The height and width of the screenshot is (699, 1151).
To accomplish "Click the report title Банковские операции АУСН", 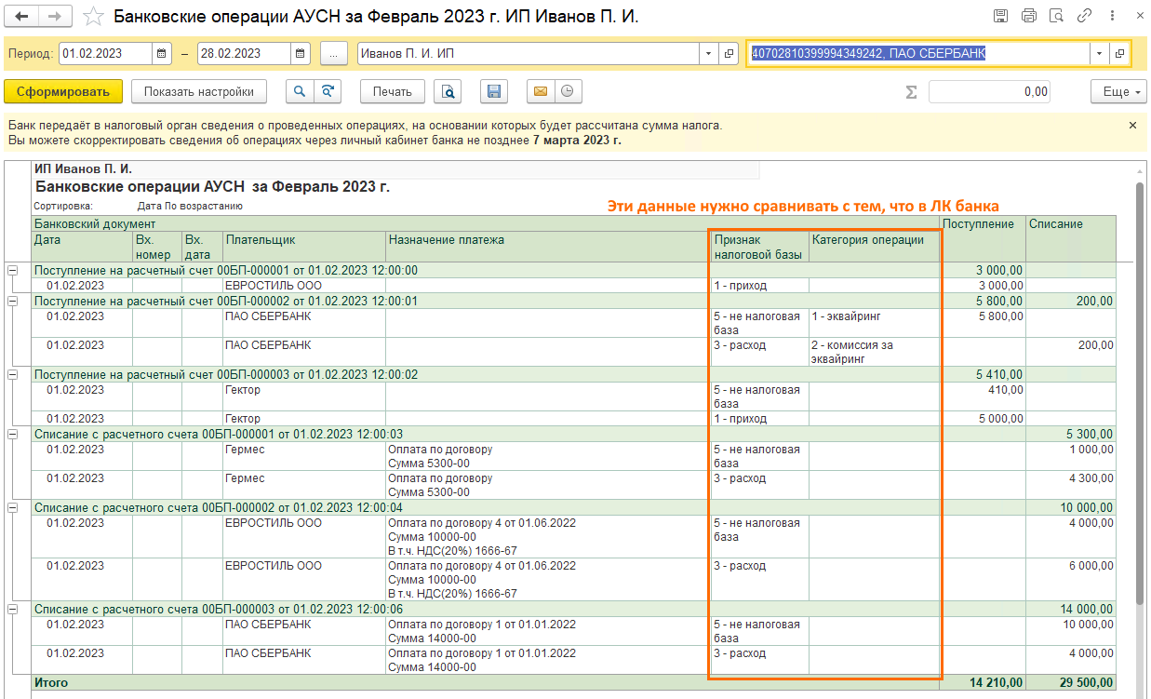I will tap(212, 187).
